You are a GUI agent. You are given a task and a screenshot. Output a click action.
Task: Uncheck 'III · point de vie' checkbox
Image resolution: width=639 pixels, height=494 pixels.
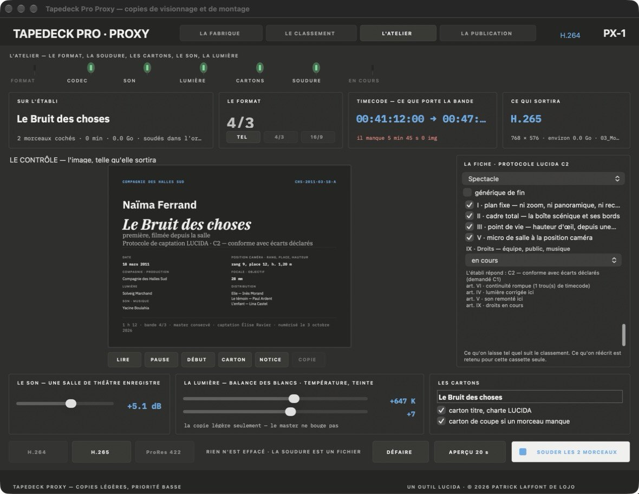coord(470,226)
